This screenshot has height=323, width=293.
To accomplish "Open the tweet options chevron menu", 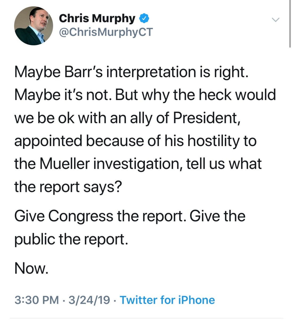I will click(x=275, y=20).
